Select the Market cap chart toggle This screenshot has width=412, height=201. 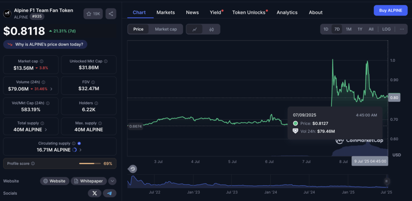[166, 29]
